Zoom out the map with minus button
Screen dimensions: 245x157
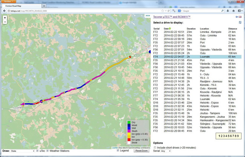(5, 22)
